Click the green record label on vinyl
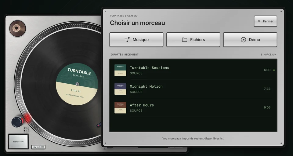The width and height of the screenshot is (293, 156). click(x=77, y=84)
